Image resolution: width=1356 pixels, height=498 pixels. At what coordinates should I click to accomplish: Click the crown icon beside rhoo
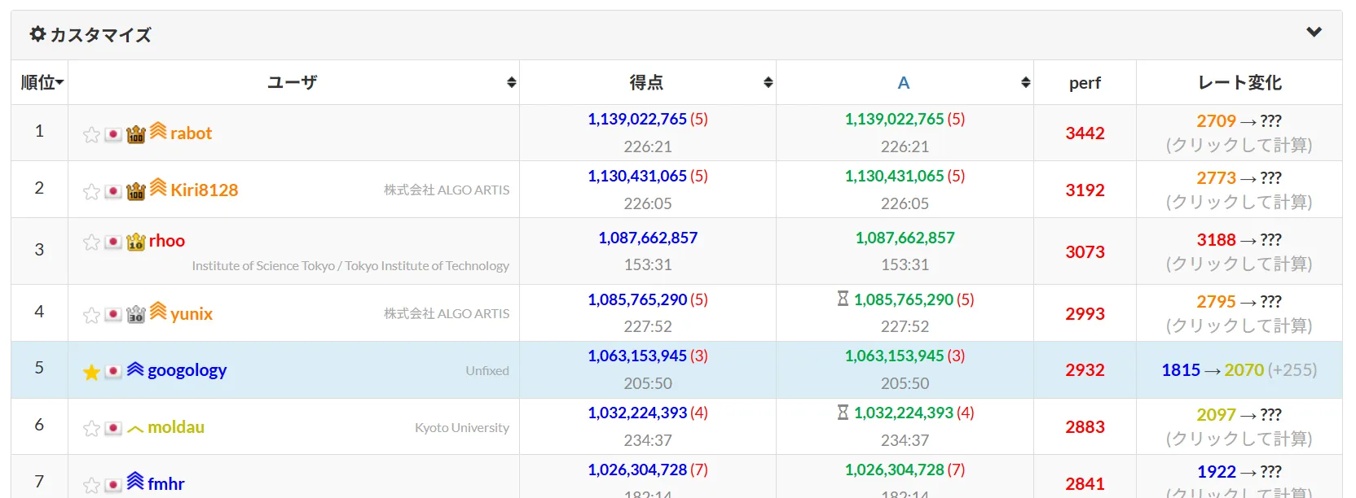(x=136, y=241)
